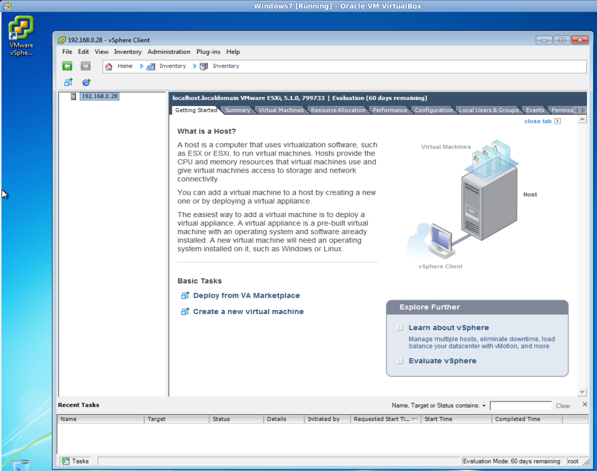
Task: Click the gray forward navigation arrow
Action: point(85,66)
